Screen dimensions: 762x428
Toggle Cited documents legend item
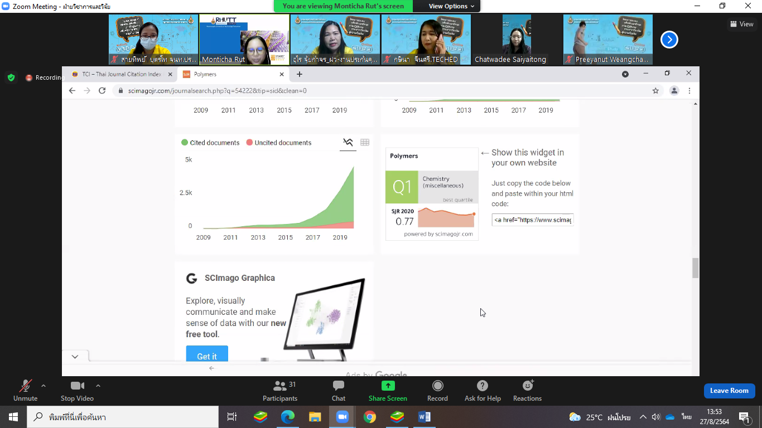coord(210,143)
